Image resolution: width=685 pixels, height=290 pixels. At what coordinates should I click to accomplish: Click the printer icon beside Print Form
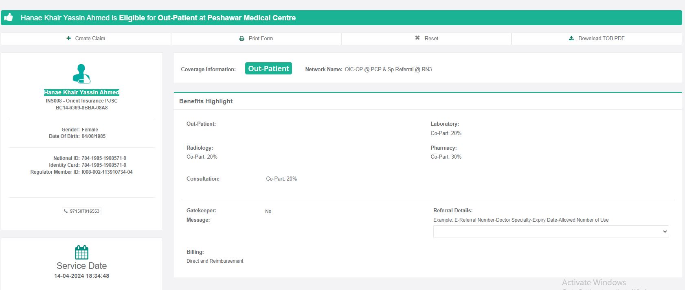click(242, 39)
